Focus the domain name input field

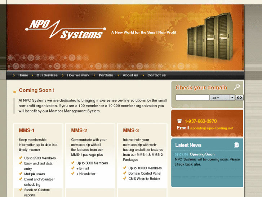pyautogui.click(x=192, y=98)
